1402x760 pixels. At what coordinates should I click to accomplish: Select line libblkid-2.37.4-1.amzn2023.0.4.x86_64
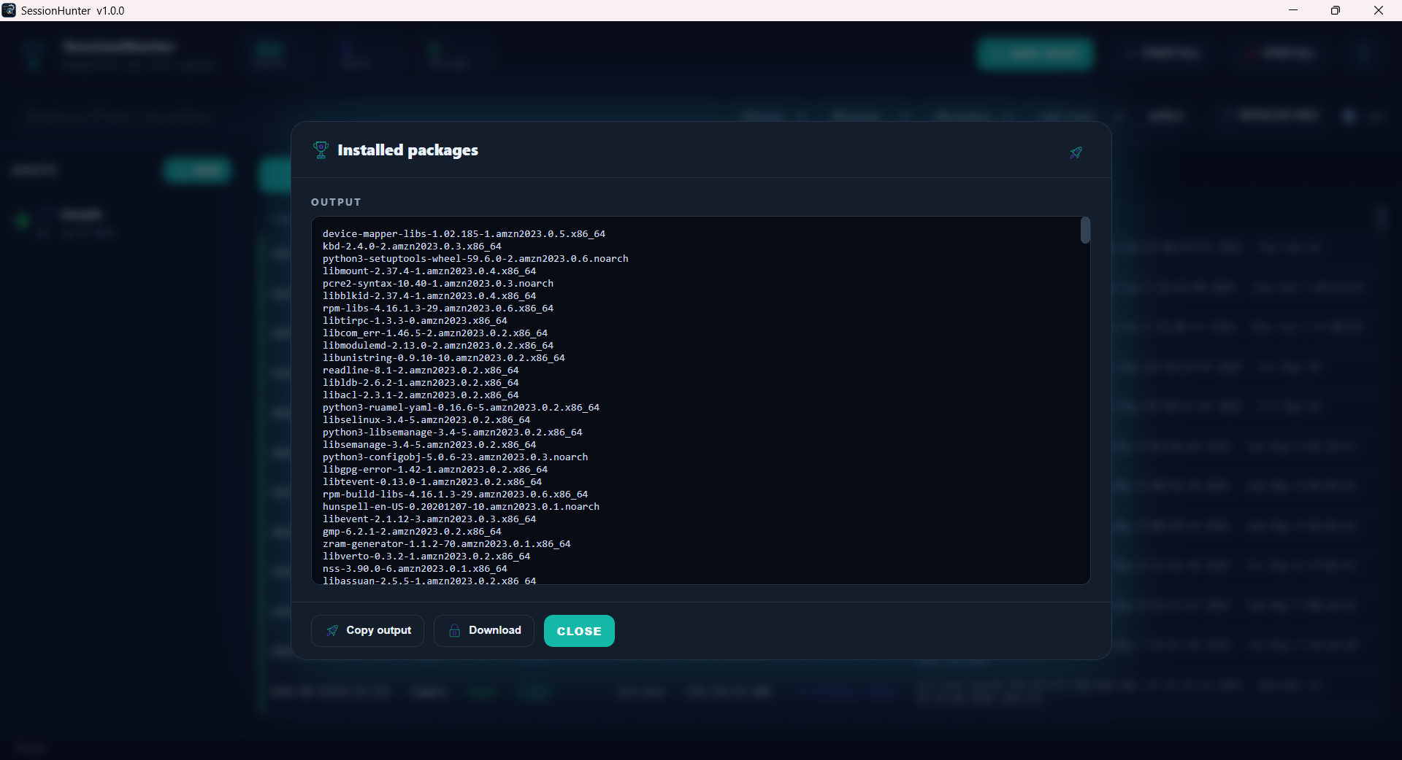tap(429, 296)
